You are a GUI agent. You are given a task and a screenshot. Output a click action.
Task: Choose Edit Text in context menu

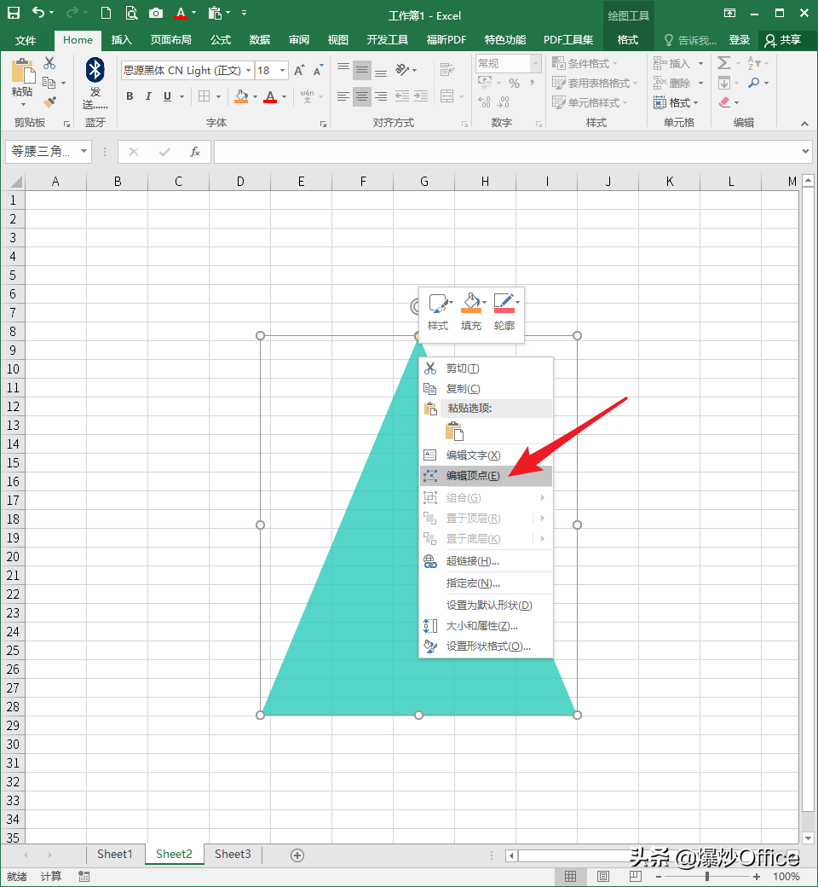pos(487,455)
